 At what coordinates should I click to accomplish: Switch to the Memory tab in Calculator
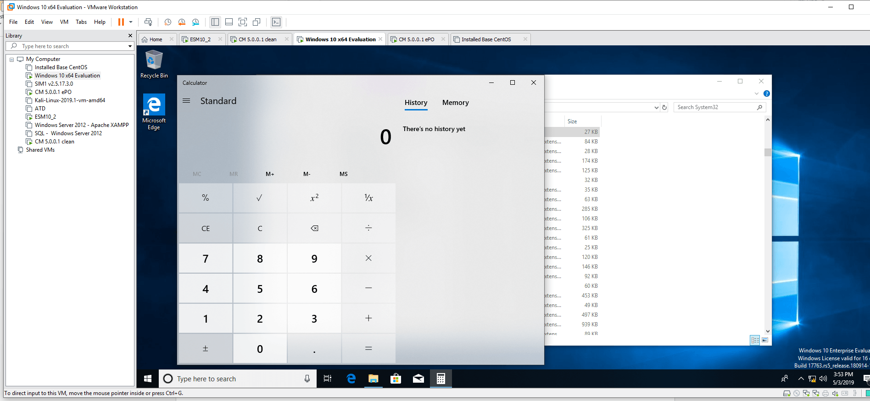[455, 103]
